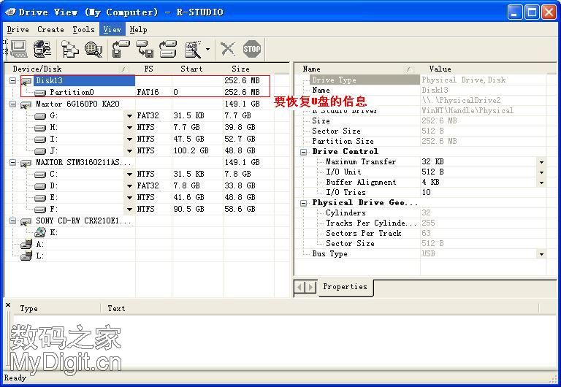Click the Scan globe magnifier icon
561x387 pixels.
93,49
